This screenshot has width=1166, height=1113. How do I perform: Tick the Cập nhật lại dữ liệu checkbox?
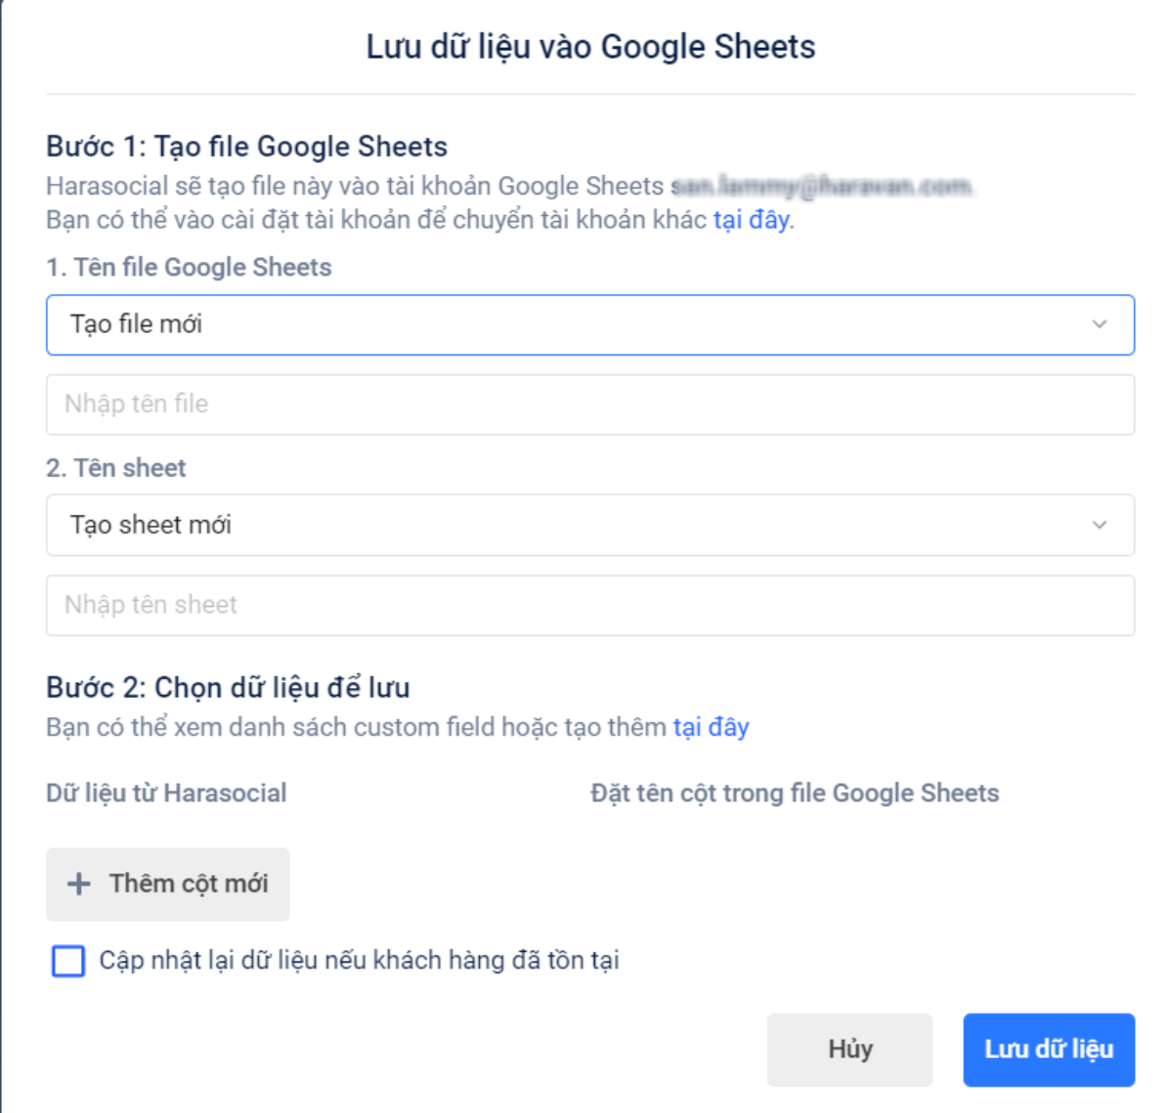[x=68, y=961]
